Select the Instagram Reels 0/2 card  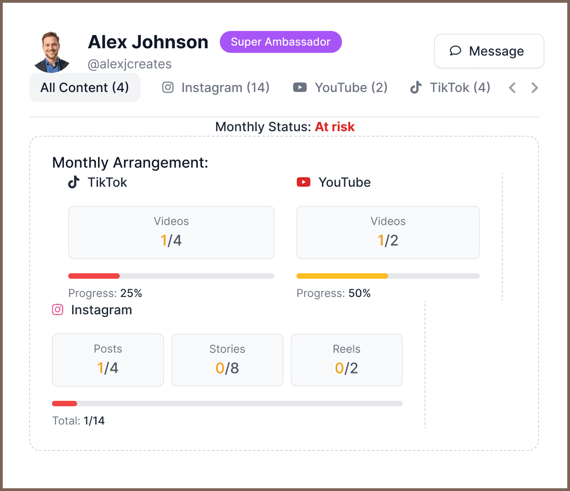coord(347,360)
